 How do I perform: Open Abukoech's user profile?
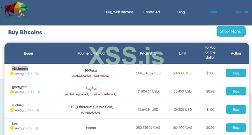point(20,69)
